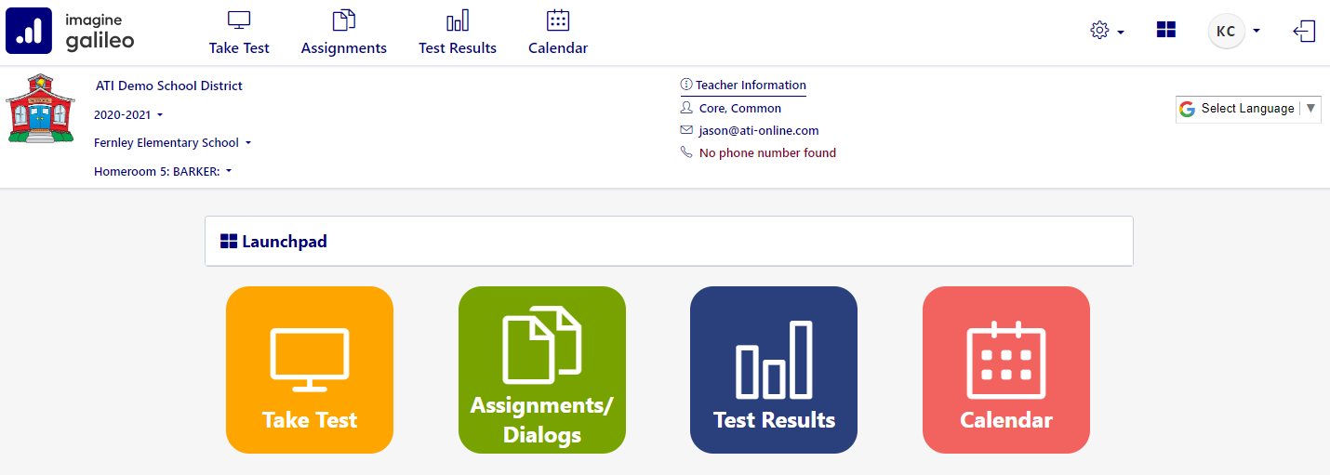Open the KC user profile menu
The width and height of the screenshot is (1330, 475).
[1233, 32]
